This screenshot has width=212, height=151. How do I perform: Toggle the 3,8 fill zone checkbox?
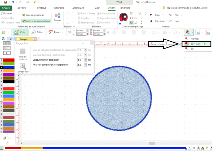click(x=132, y=13)
